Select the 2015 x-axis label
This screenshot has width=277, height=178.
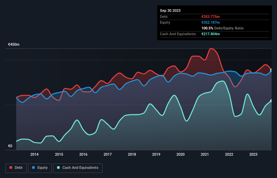pos(59,154)
